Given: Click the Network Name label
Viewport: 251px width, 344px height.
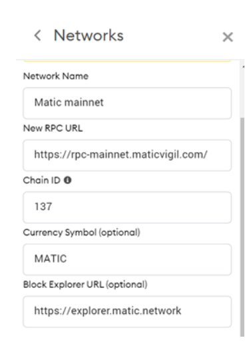Looking at the screenshot, I should click(x=56, y=76).
